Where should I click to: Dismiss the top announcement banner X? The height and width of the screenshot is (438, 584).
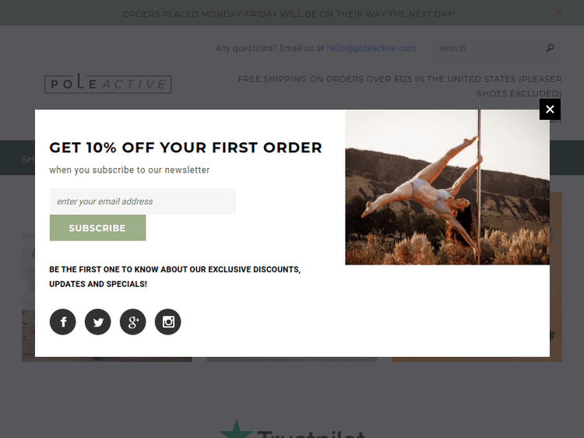[x=558, y=12]
